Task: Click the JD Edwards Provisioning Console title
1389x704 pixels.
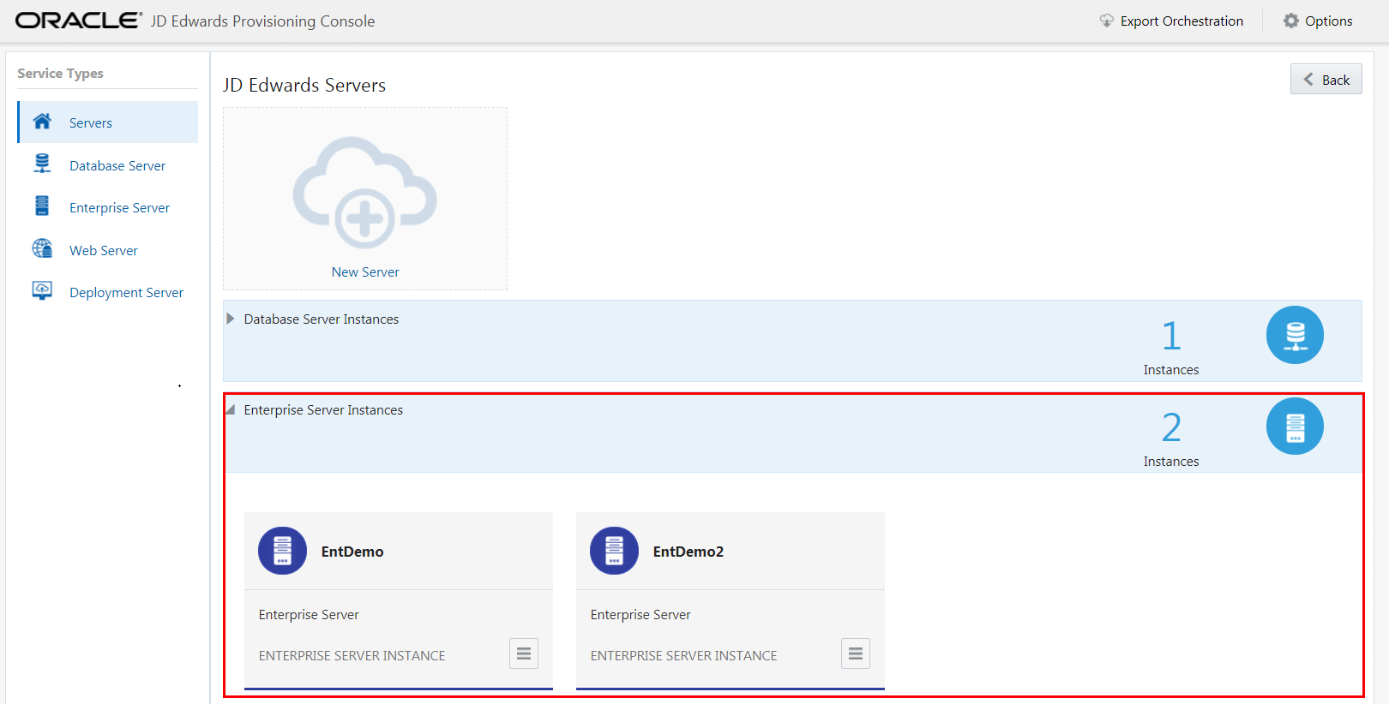Action: [x=263, y=21]
